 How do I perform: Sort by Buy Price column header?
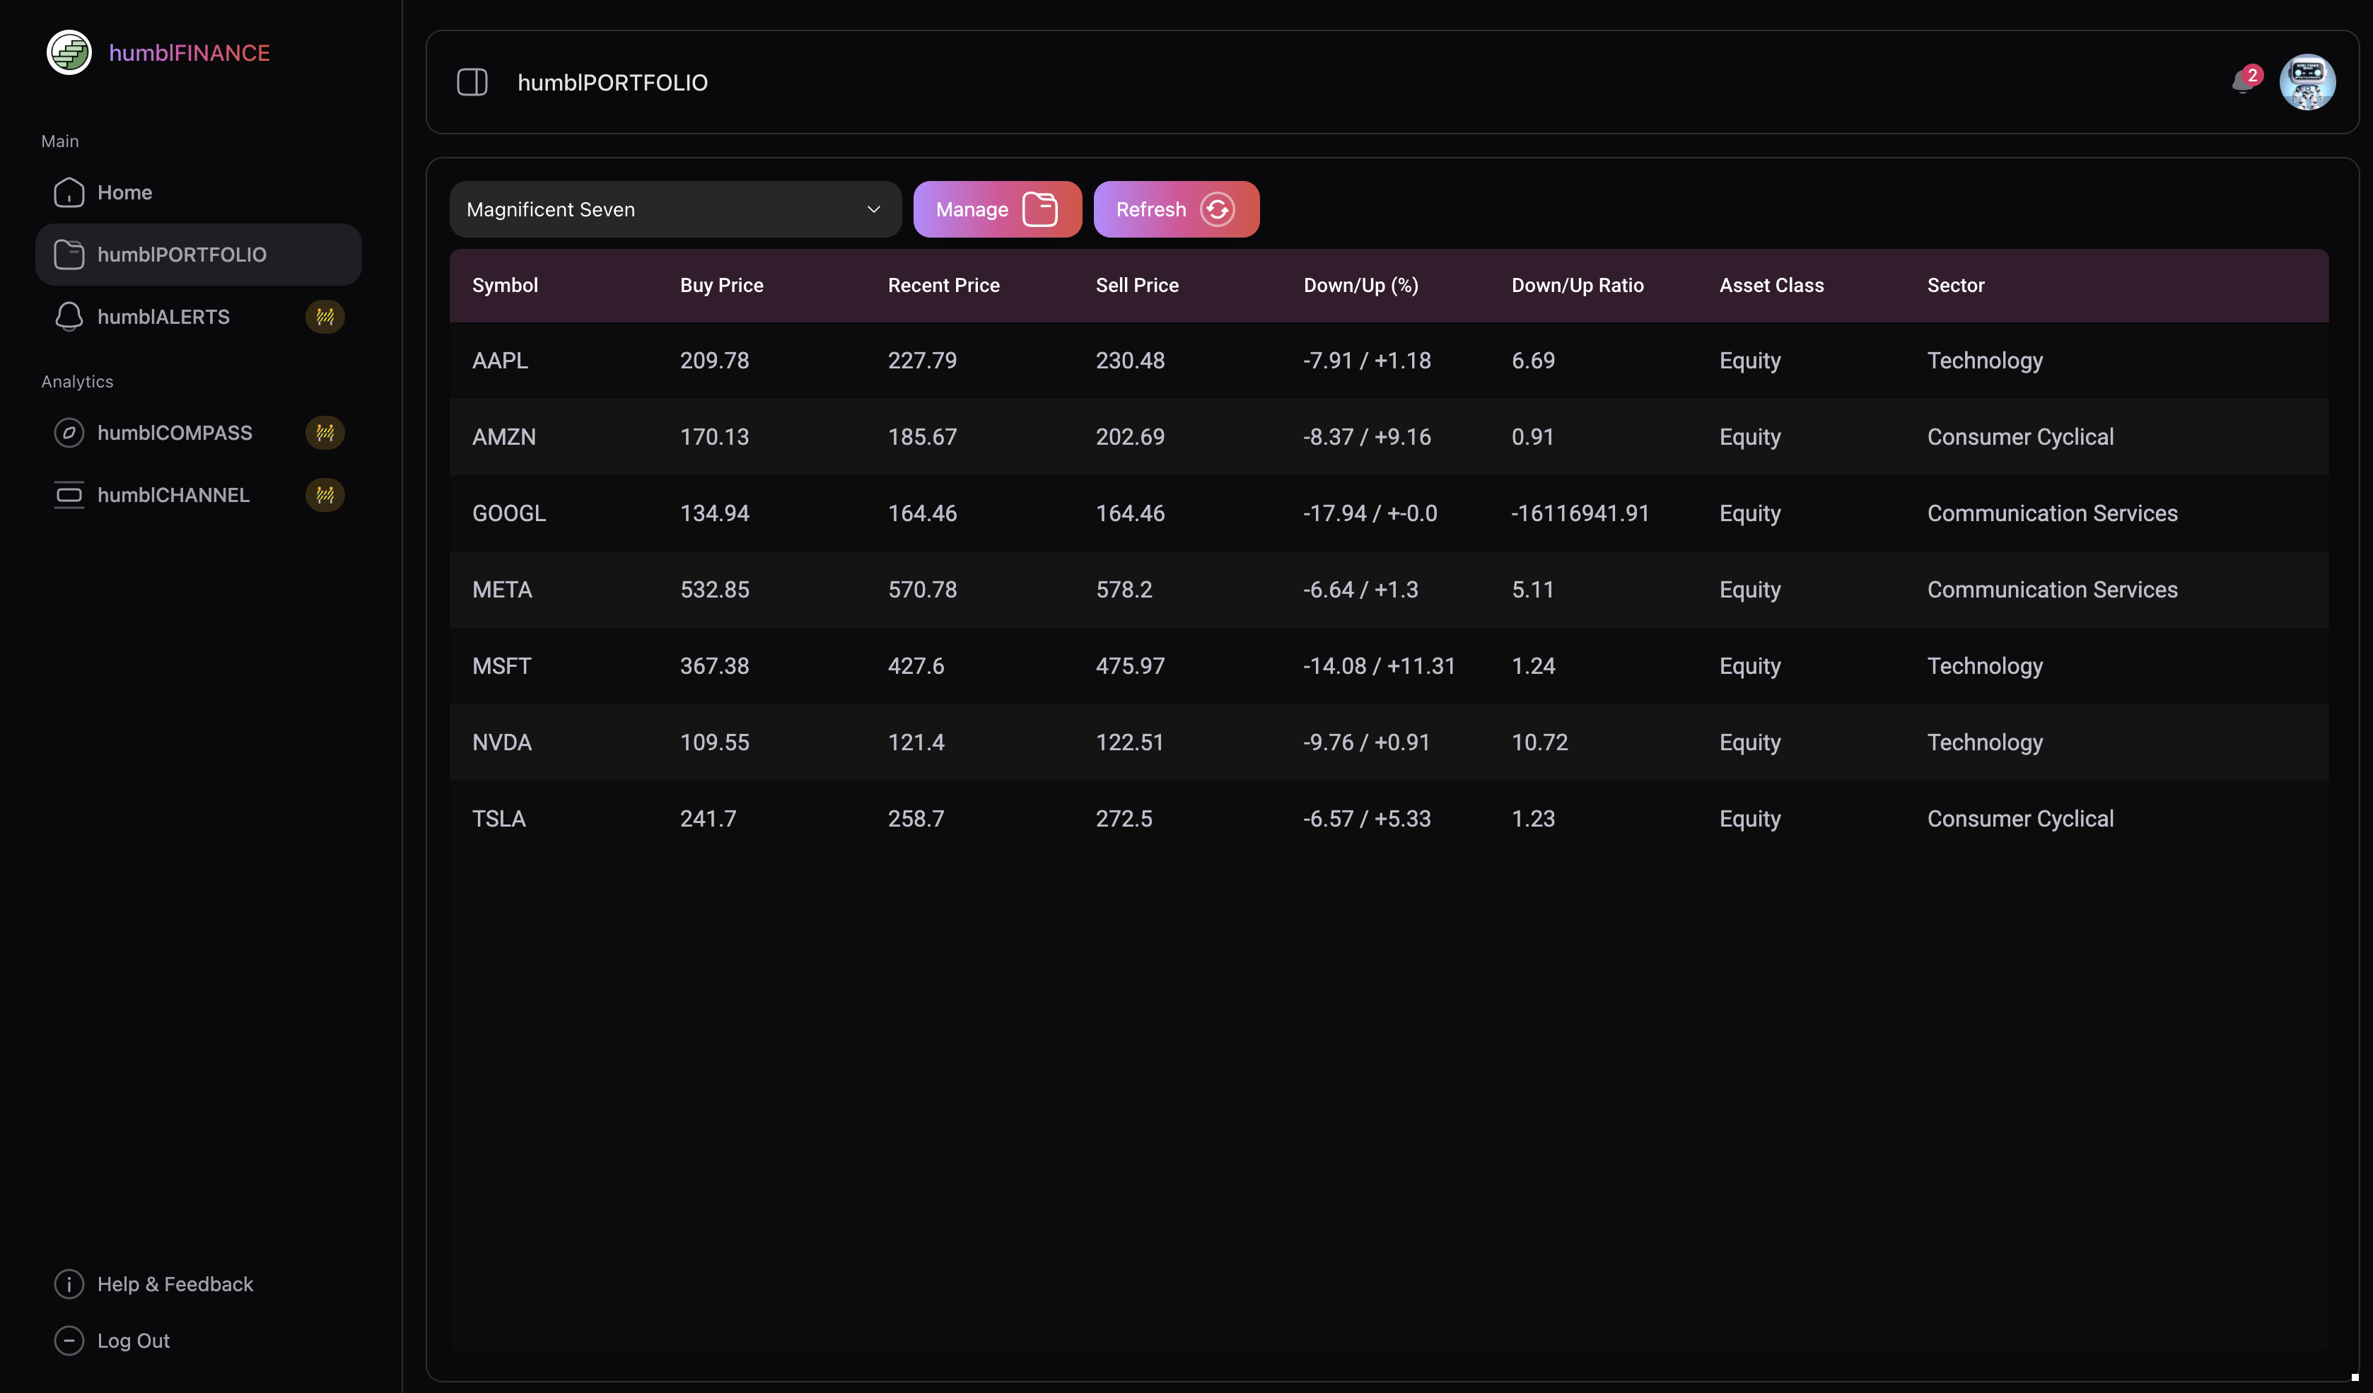[721, 286]
